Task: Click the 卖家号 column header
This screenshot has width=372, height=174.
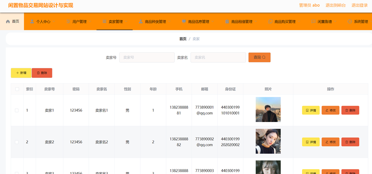Action: (x=50, y=89)
